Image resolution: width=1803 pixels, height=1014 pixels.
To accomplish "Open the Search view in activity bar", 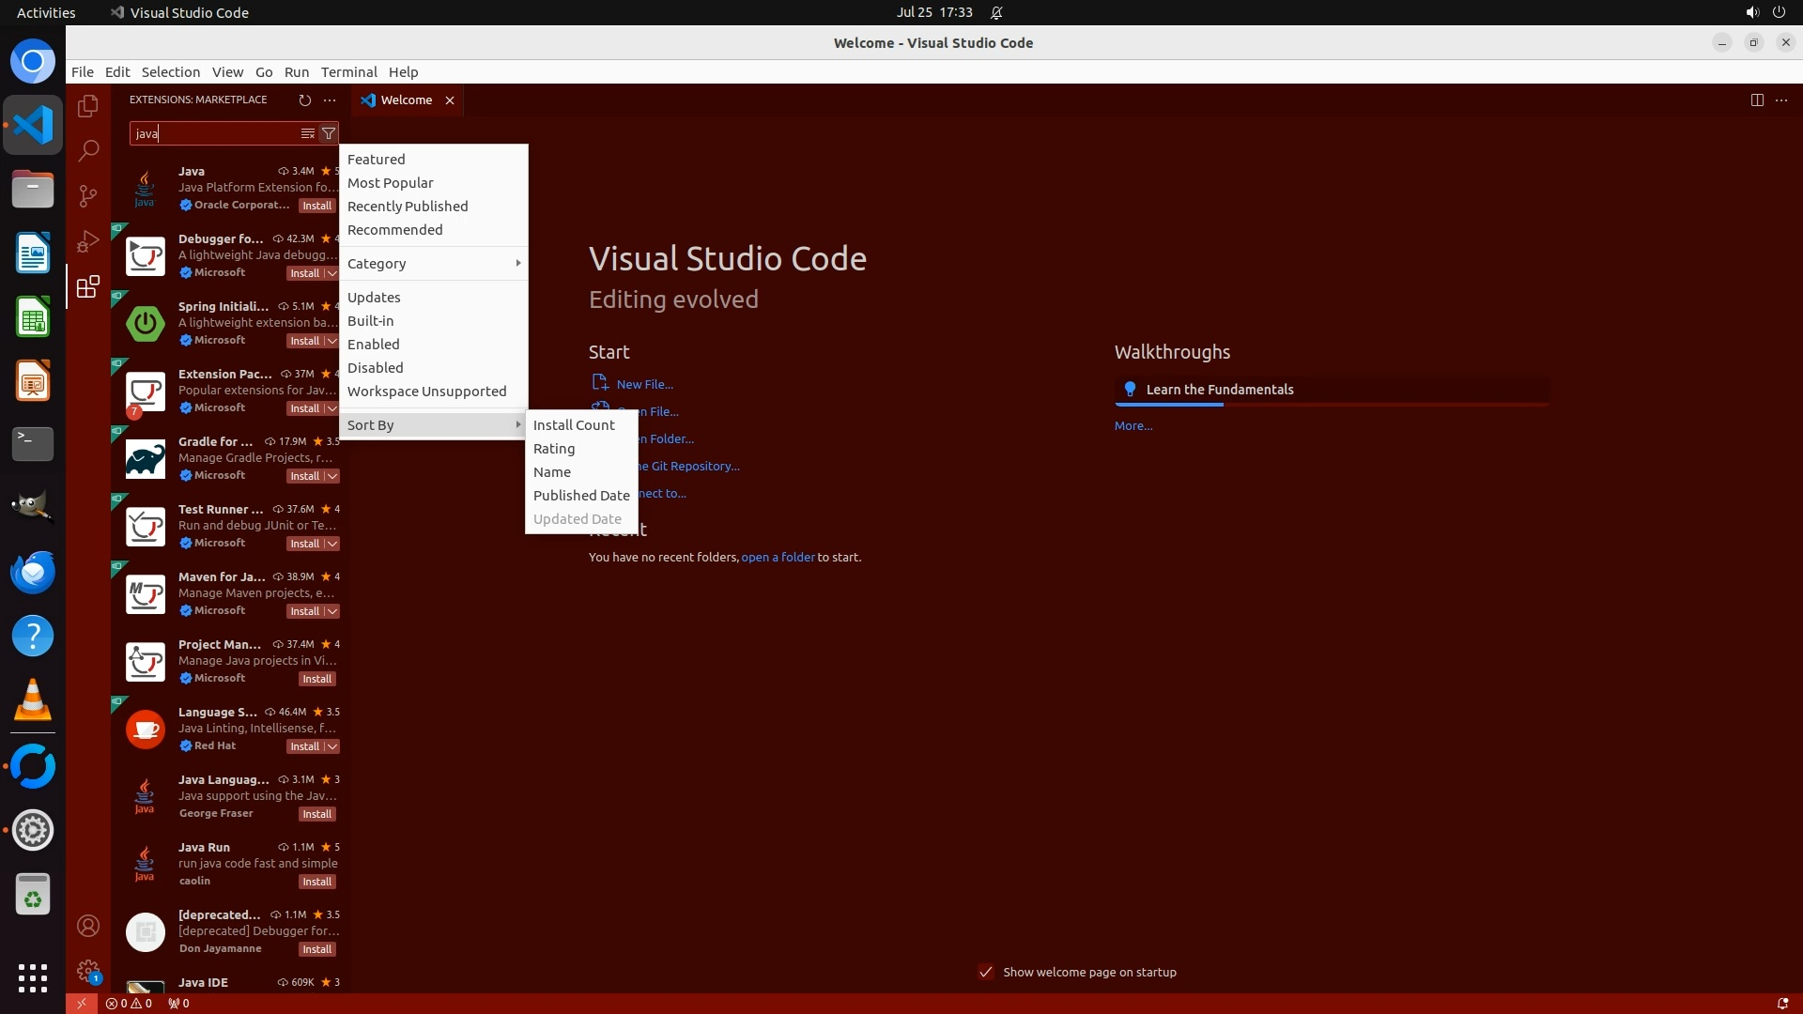I will [x=88, y=150].
